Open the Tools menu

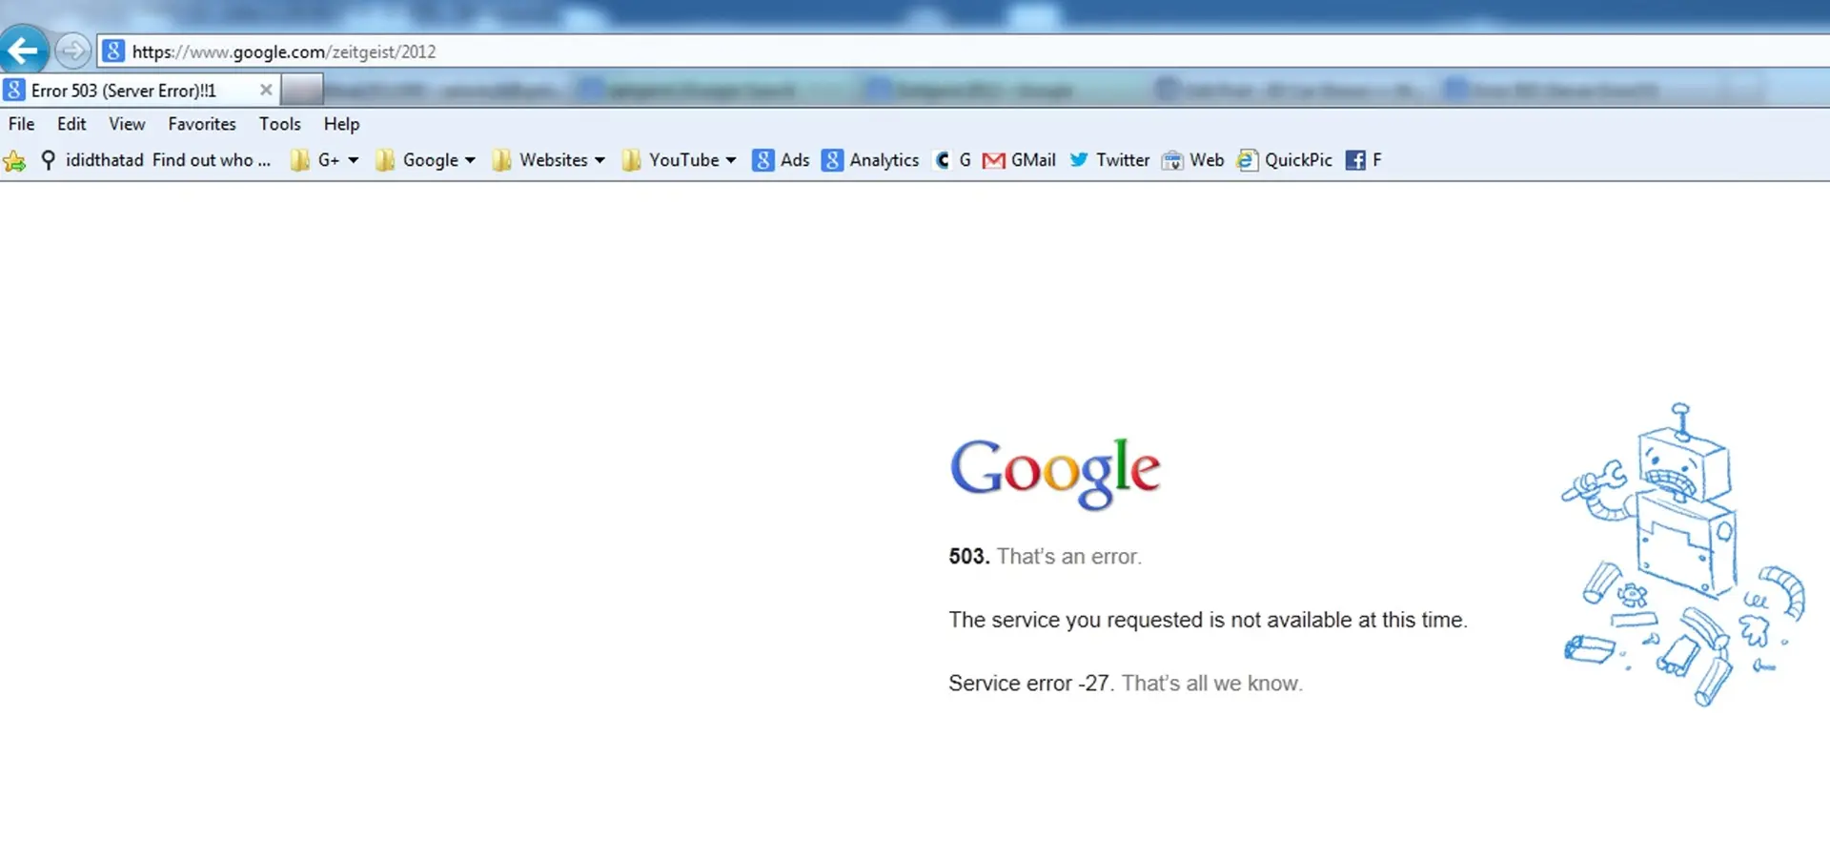(x=279, y=124)
